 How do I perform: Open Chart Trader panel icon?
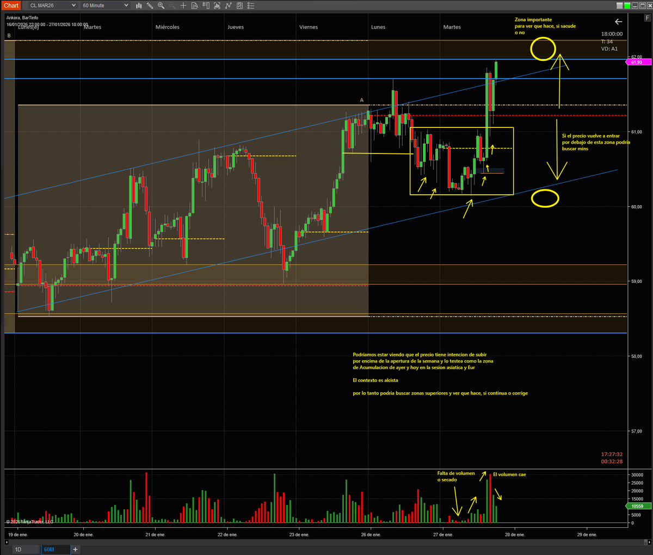click(206, 5)
